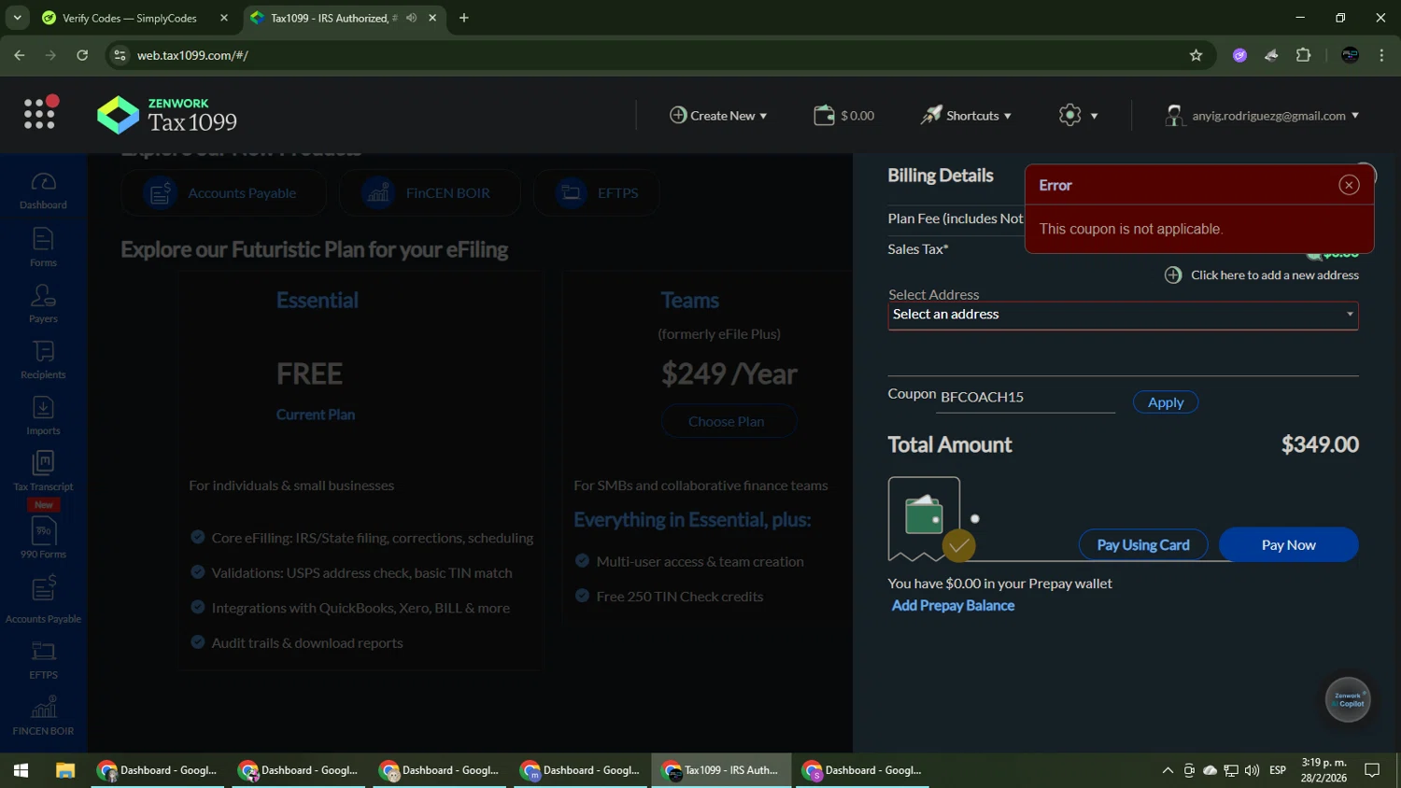Click Pay Using Card

click(1143, 545)
